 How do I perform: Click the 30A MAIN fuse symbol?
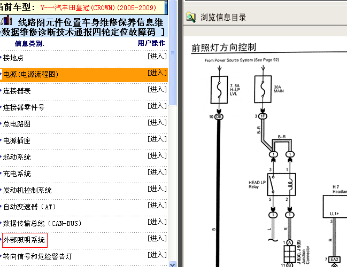(x=263, y=89)
